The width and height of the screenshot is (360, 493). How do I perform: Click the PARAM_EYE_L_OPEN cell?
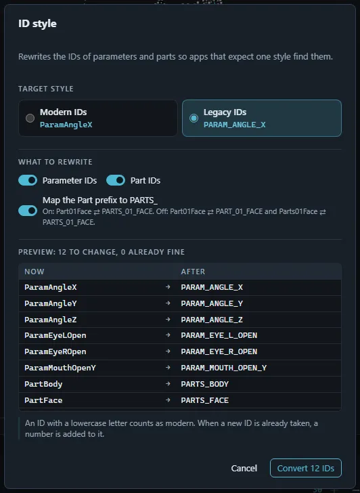click(x=219, y=335)
